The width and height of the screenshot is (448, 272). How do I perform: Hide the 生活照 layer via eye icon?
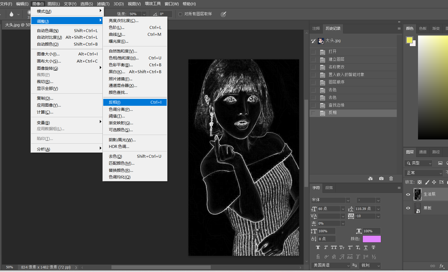pos(408,194)
